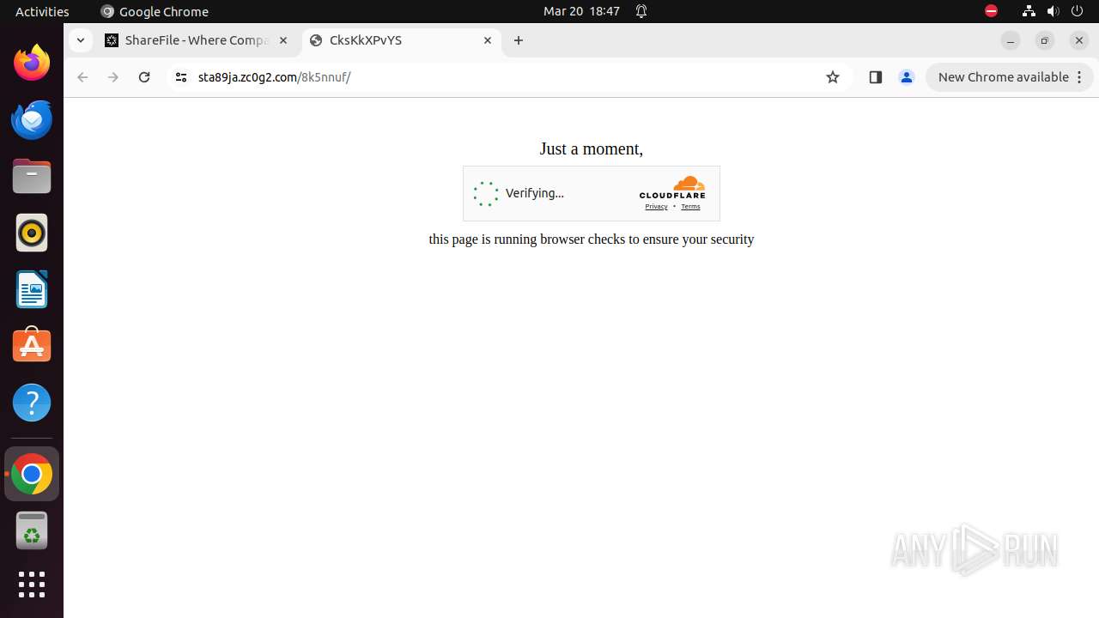The image size is (1099, 618).
Task: Show Applications grid in dock
Action: [x=32, y=585]
